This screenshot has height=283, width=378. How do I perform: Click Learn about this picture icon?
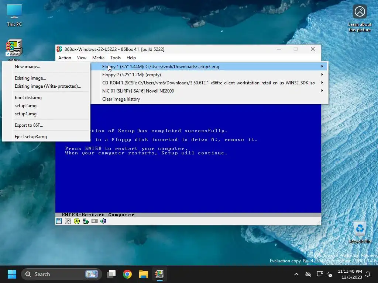(360, 18)
